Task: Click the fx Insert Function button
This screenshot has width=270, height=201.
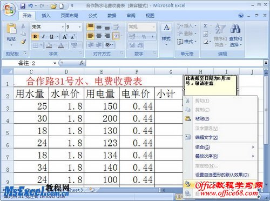Action: 82,63
